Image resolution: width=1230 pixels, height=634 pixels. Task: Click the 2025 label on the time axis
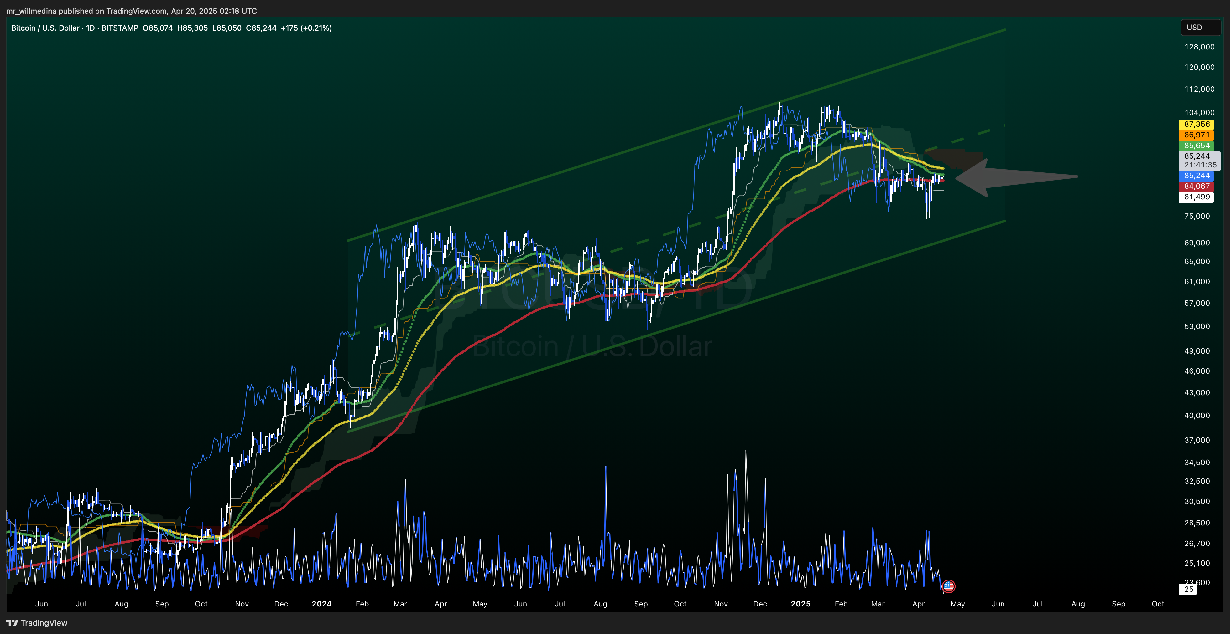[x=801, y=604]
